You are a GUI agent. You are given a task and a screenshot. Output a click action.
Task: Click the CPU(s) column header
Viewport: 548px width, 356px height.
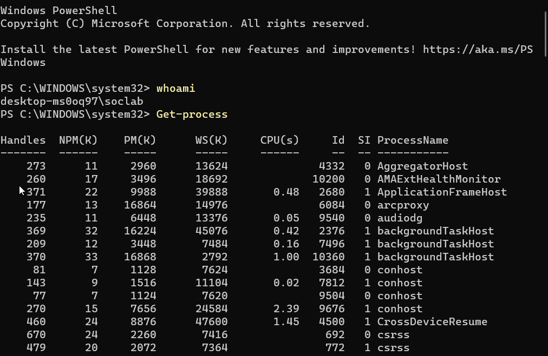pos(279,140)
